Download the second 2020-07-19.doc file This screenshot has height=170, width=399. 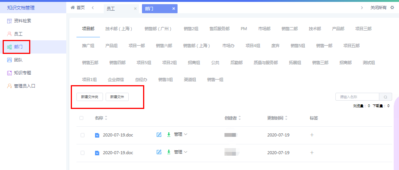[x=169, y=152]
